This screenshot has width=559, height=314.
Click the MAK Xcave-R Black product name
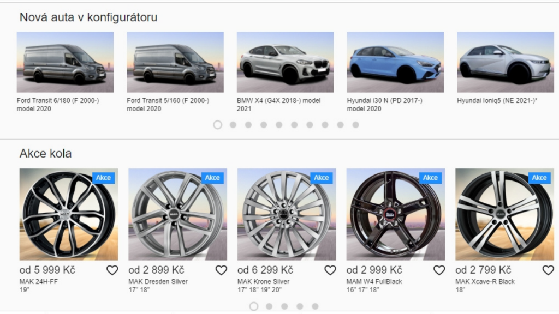coord(485,282)
